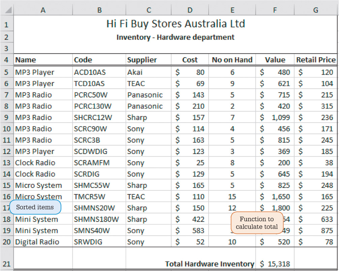This screenshot has height=271, width=339.
Task: Click the code cell 'SMNS40W'
Action: pyautogui.click(x=99, y=230)
